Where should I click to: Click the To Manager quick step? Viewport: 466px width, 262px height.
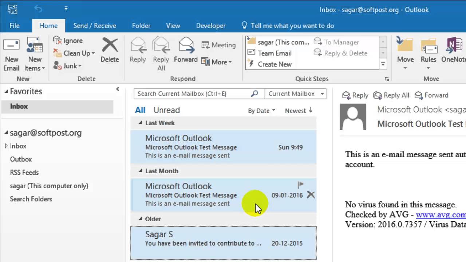pos(336,42)
